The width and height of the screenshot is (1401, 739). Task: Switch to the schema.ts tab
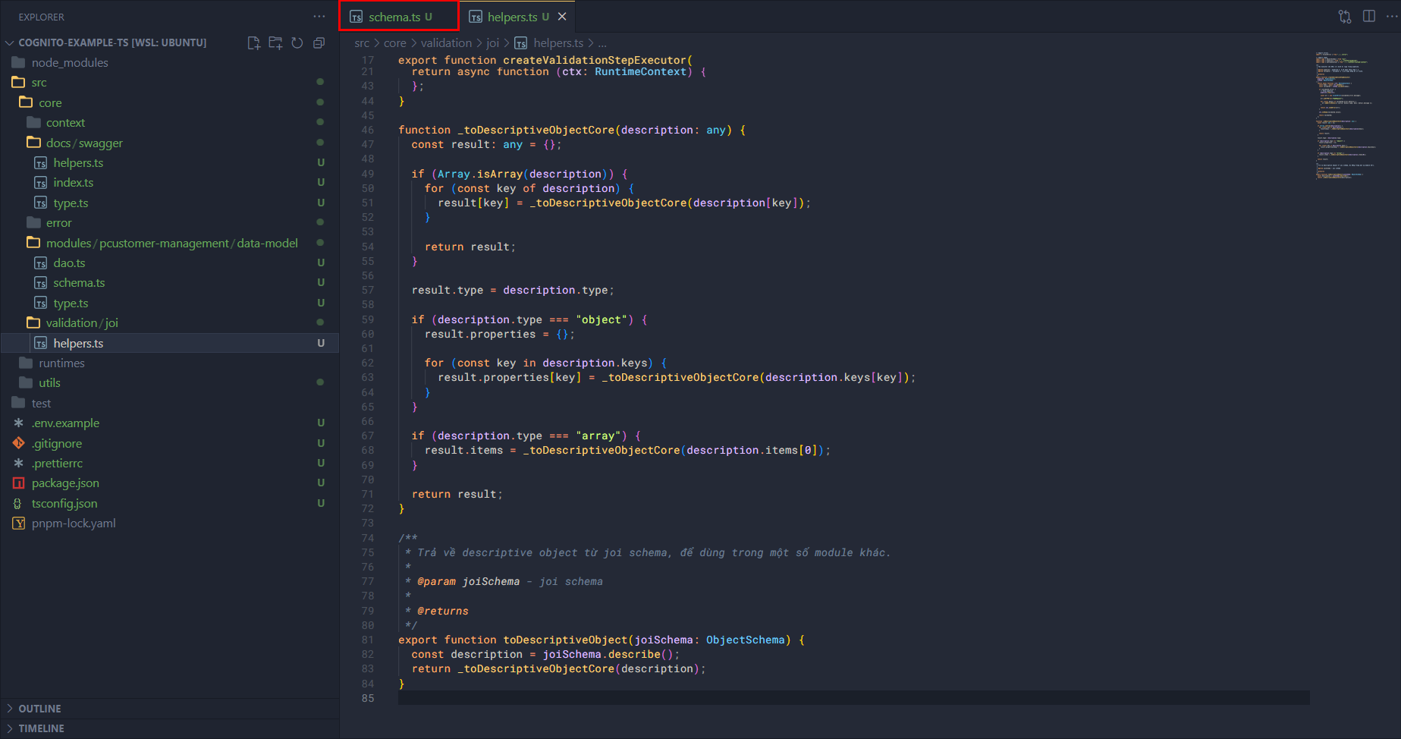[394, 17]
